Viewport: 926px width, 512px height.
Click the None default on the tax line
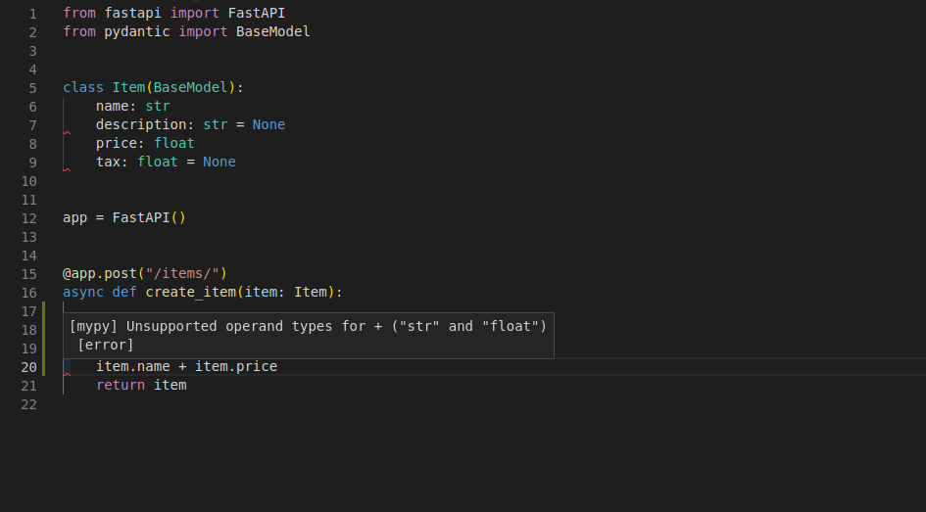[219, 162]
